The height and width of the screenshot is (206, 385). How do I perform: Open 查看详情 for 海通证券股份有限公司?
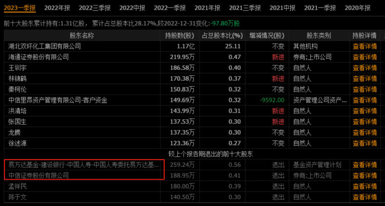[365, 57]
